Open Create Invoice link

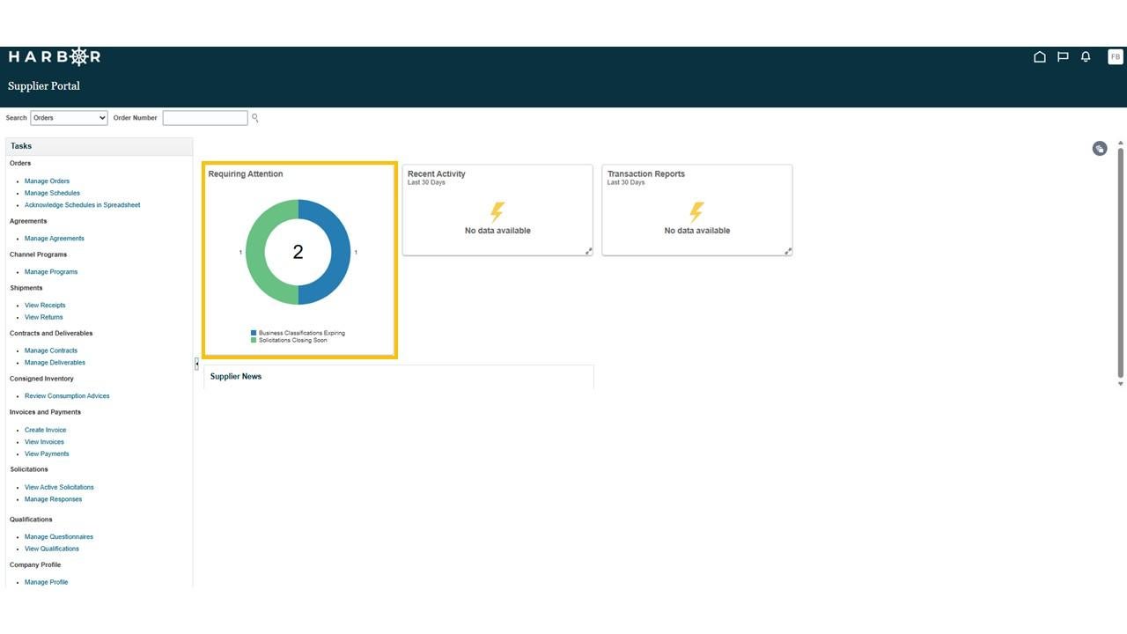point(45,431)
